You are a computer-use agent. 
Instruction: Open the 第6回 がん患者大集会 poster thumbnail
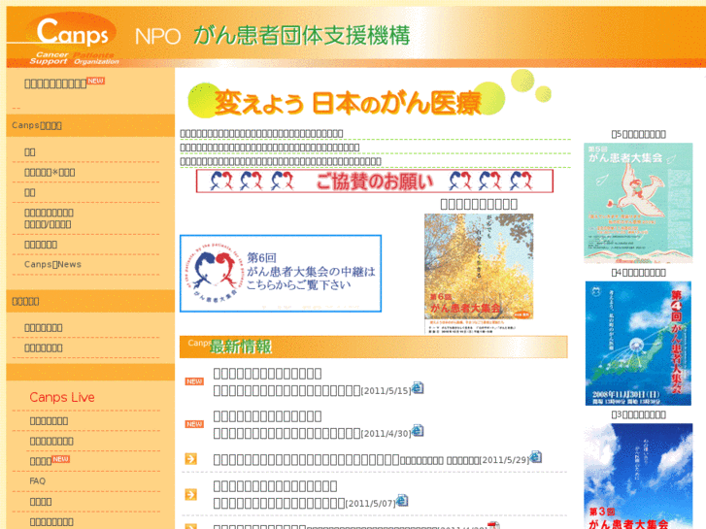[479, 273]
